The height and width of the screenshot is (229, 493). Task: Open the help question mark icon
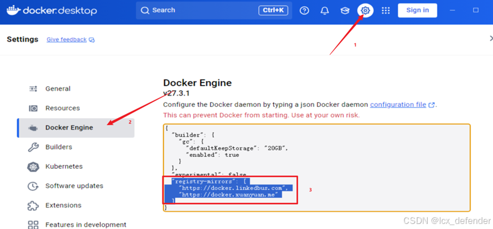[304, 11]
